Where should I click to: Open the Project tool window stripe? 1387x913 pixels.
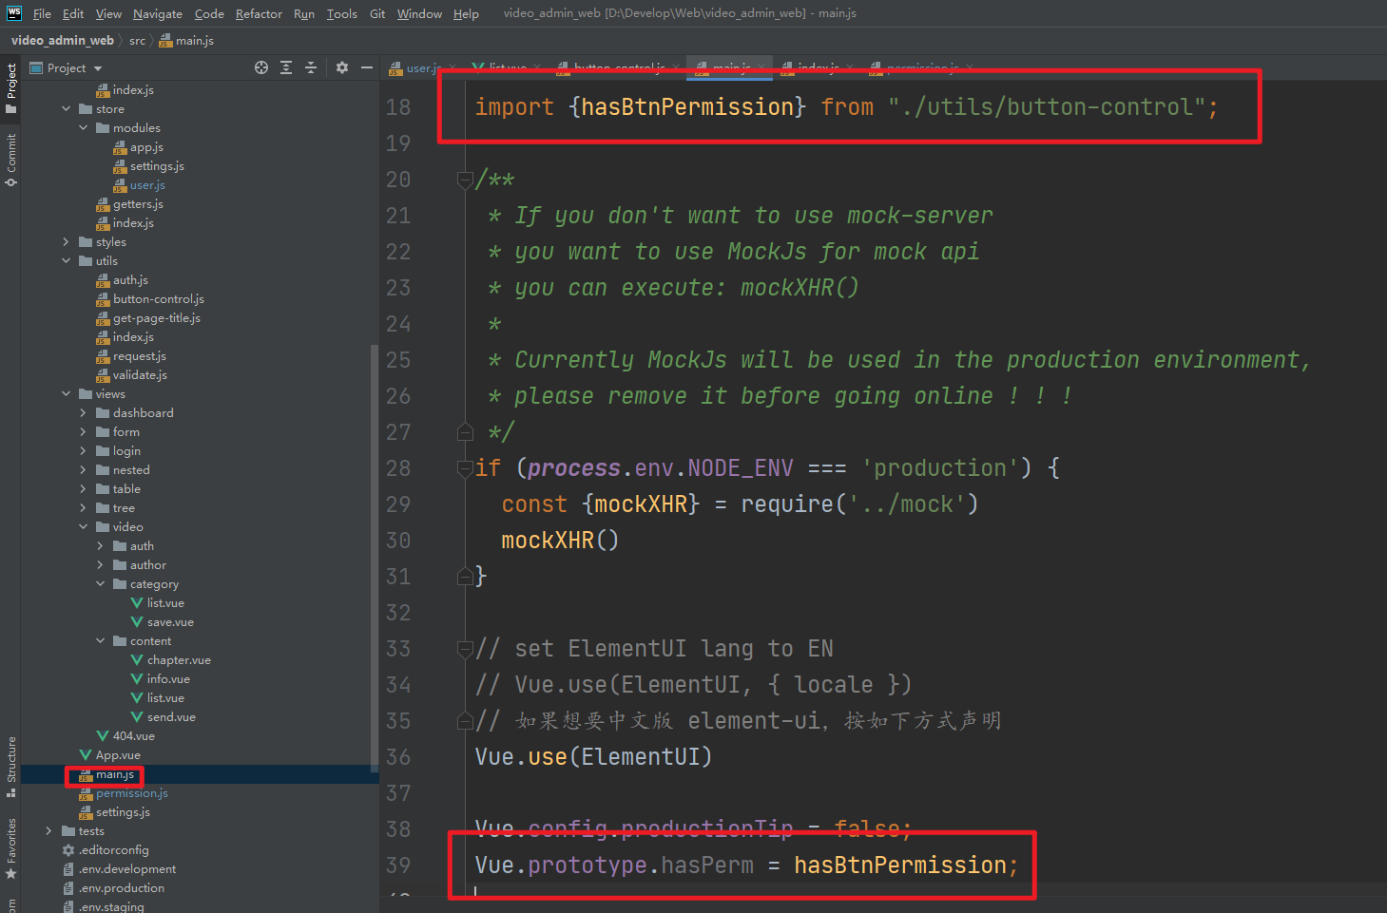click(10, 88)
